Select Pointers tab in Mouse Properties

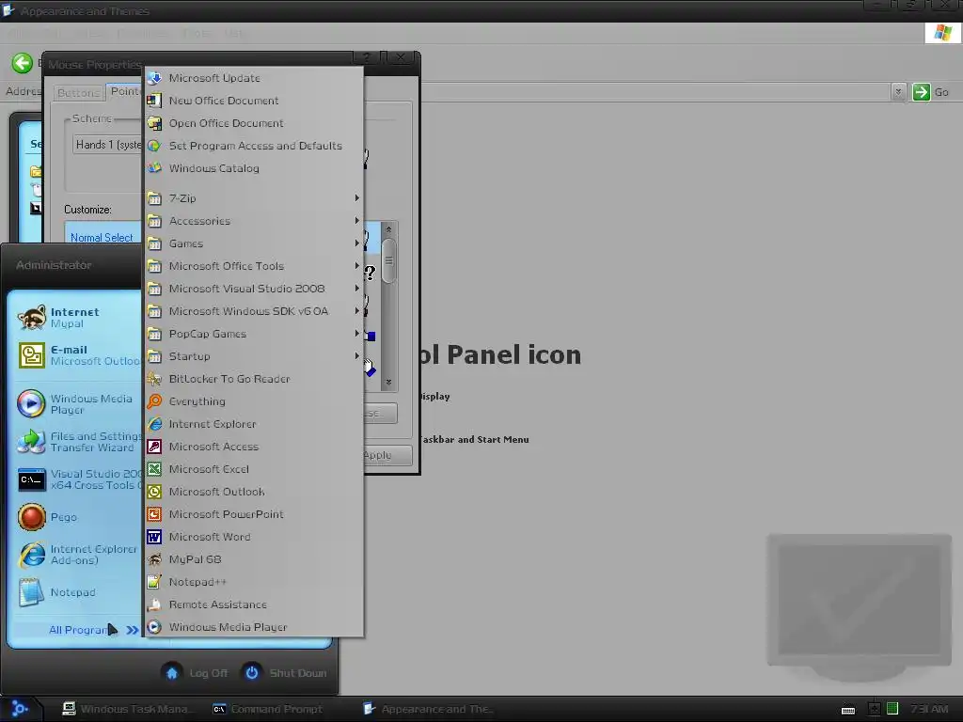tap(125, 91)
